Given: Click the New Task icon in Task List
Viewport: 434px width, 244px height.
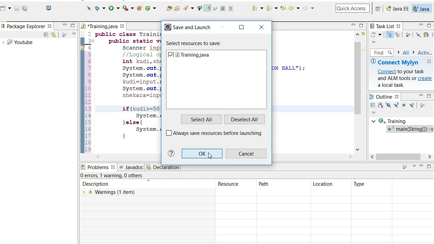Looking at the screenshot, I should point(373,35).
